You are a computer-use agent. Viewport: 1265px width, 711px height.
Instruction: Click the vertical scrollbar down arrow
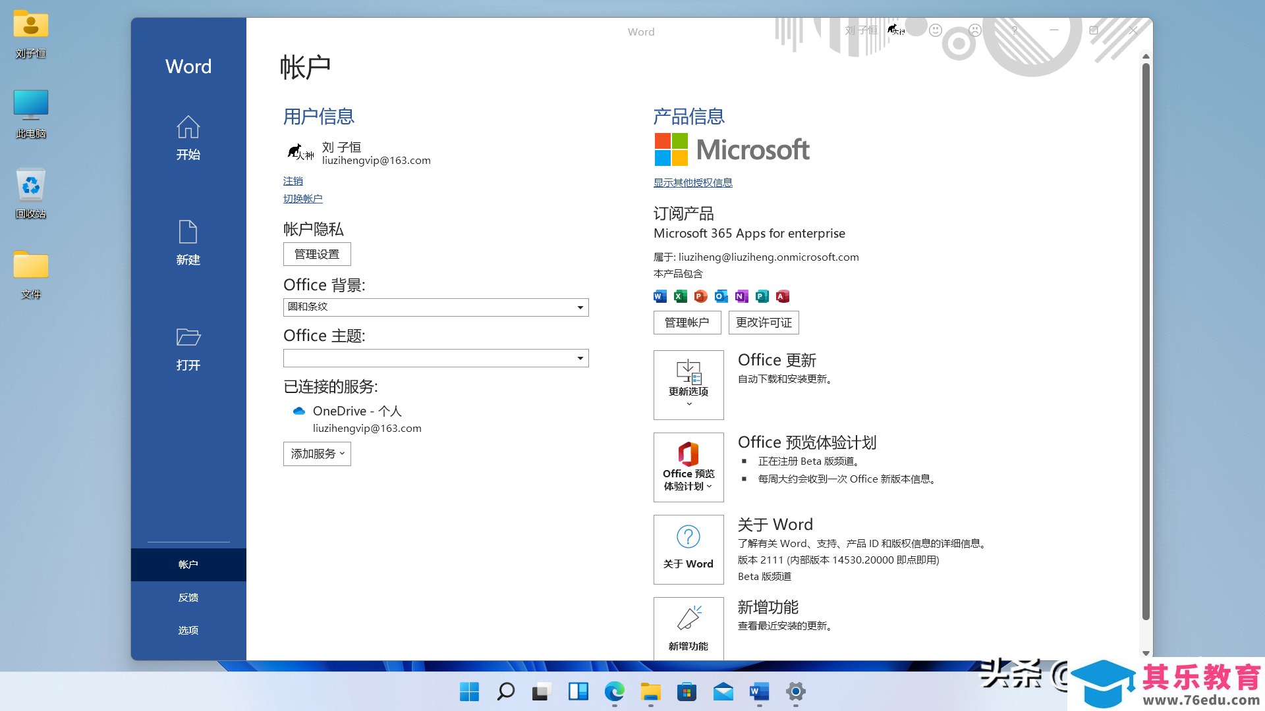coord(1146,653)
